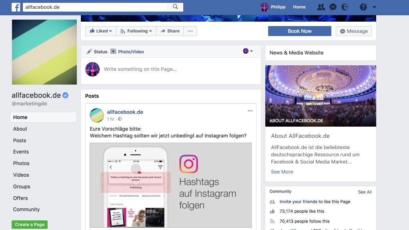Image resolution: width=409 pixels, height=230 pixels.
Task: Click Invite your friends link
Action: 299,202
